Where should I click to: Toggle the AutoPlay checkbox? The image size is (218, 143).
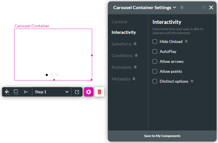pos(155,51)
